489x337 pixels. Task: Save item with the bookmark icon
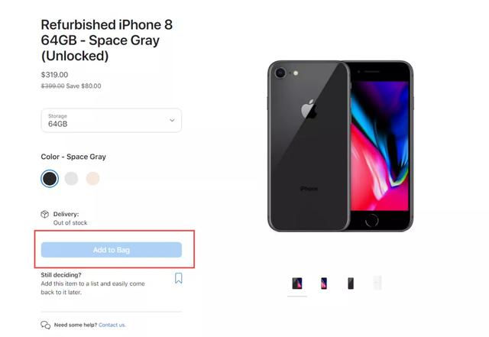(178, 278)
